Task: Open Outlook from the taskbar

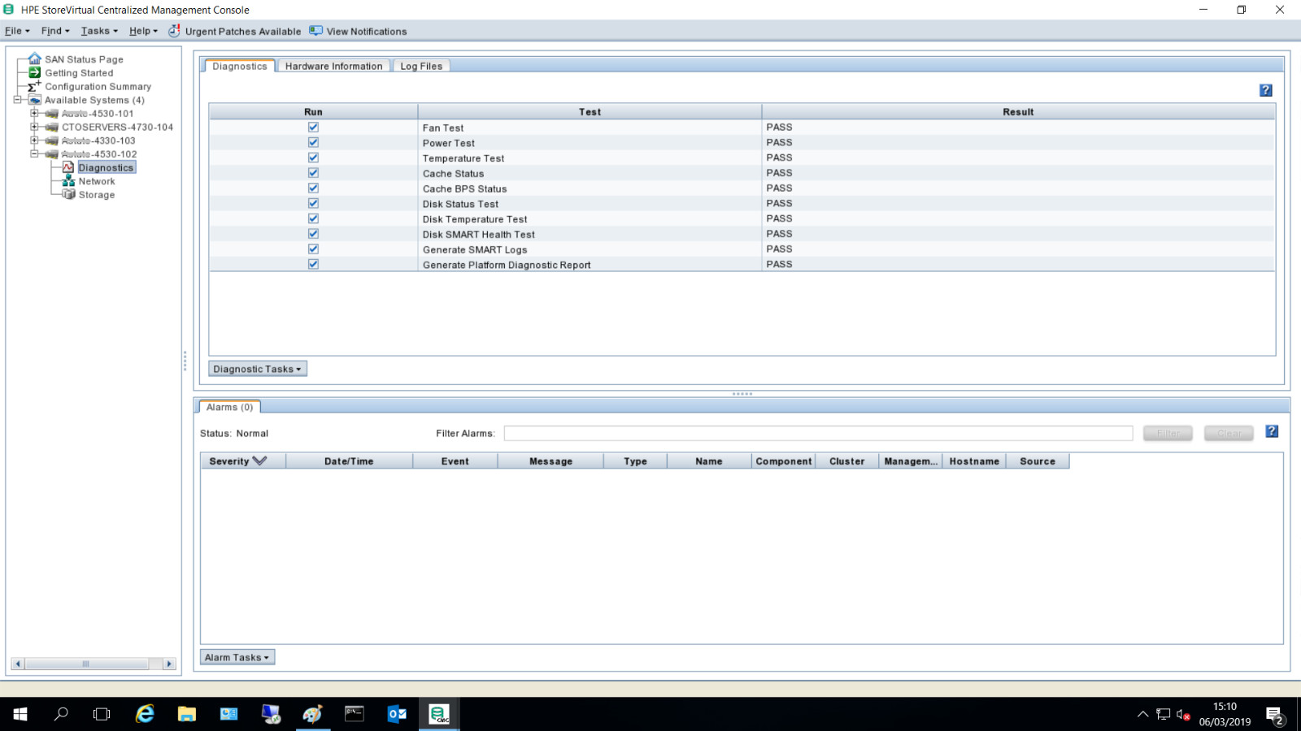Action: pos(397,714)
